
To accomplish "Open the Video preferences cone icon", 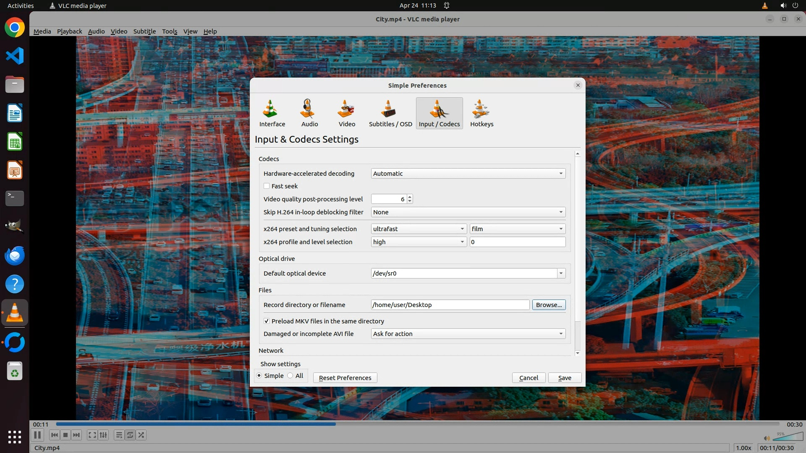I will pyautogui.click(x=346, y=110).
